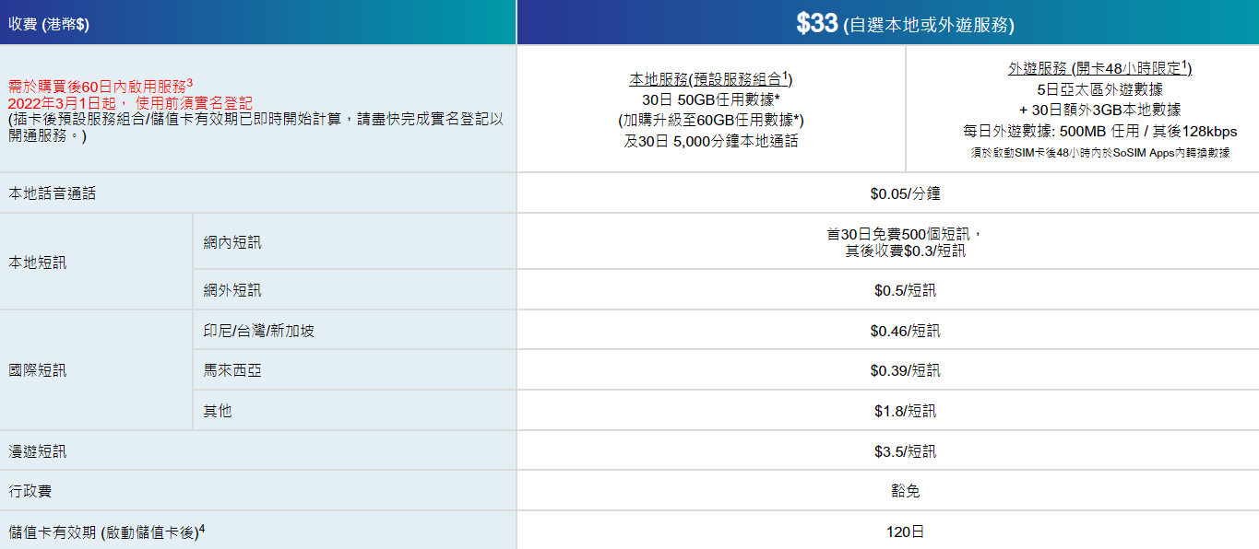
Task: Click the 120日 validity value
Action: coord(905,531)
